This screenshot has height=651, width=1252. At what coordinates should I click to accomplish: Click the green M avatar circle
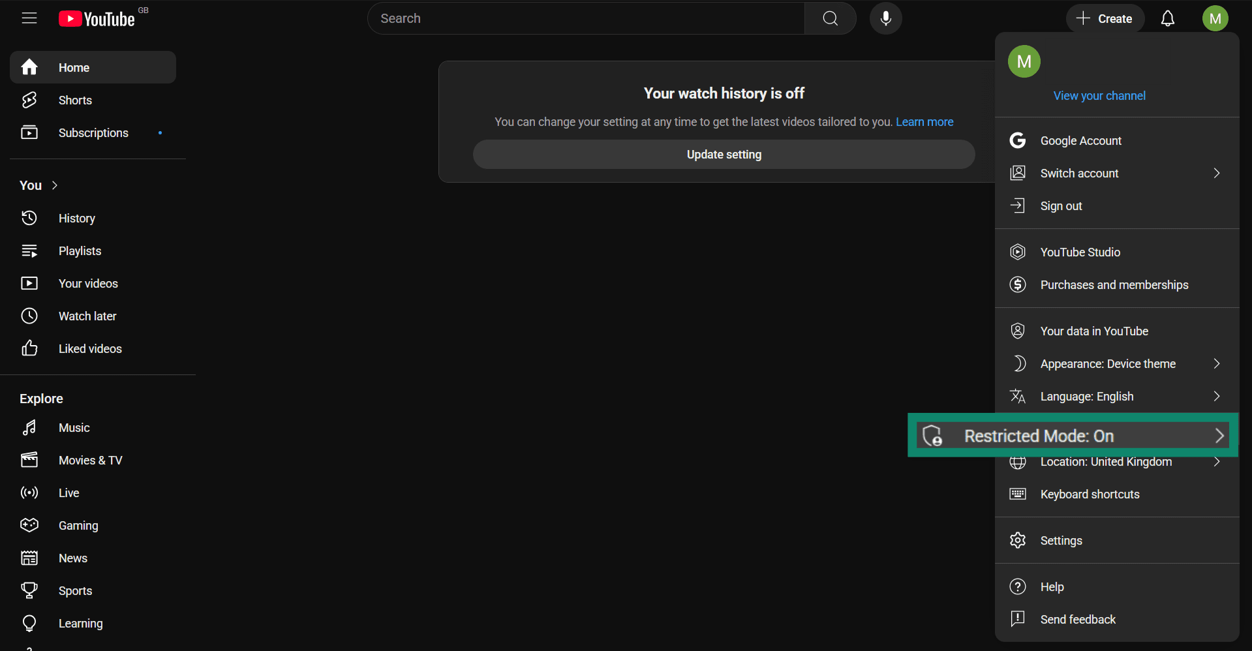click(1024, 61)
